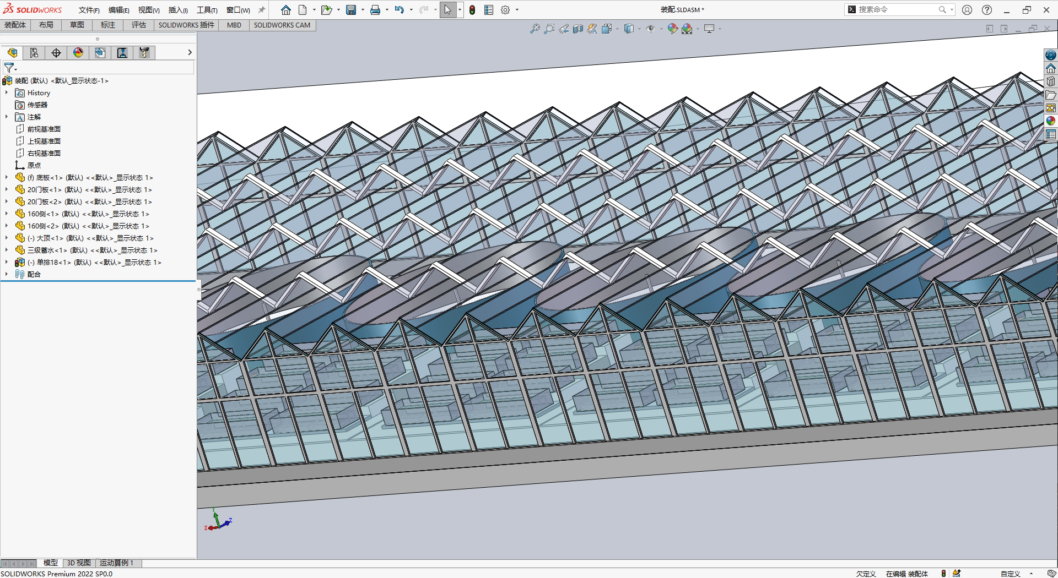Image resolution: width=1058 pixels, height=578 pixels.
Task: Click the Rebuild traffic light icon
Action: (x=472, y=10)
